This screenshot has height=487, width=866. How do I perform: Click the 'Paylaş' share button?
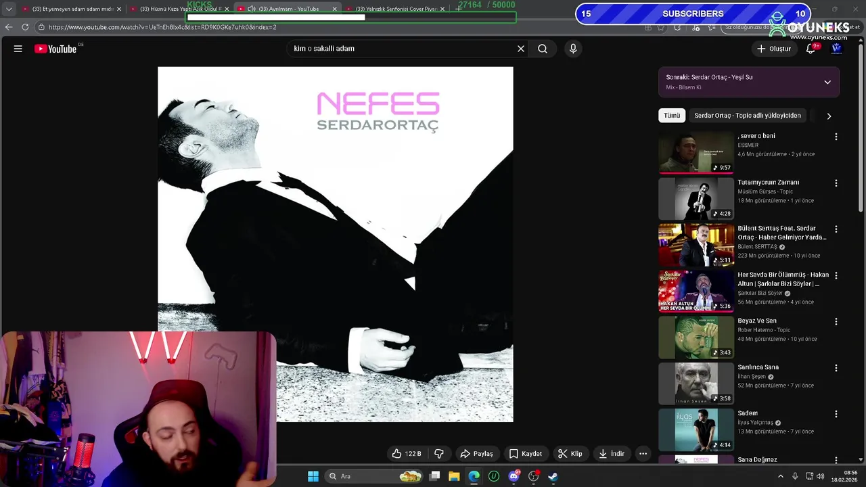tap(476, 454)
